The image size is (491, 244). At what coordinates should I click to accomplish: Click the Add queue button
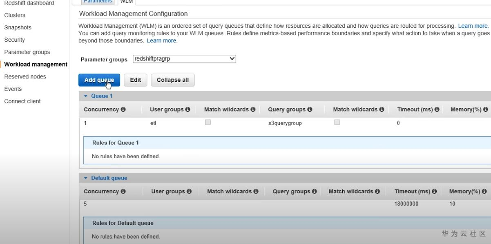click(x=99, y=80)
